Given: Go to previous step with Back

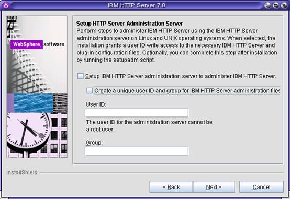Looking at the screenshot, I should (x=171, y=187).
